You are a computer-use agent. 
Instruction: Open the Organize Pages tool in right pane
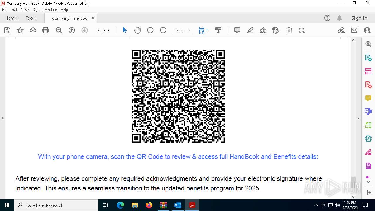(x=368, y=71)
